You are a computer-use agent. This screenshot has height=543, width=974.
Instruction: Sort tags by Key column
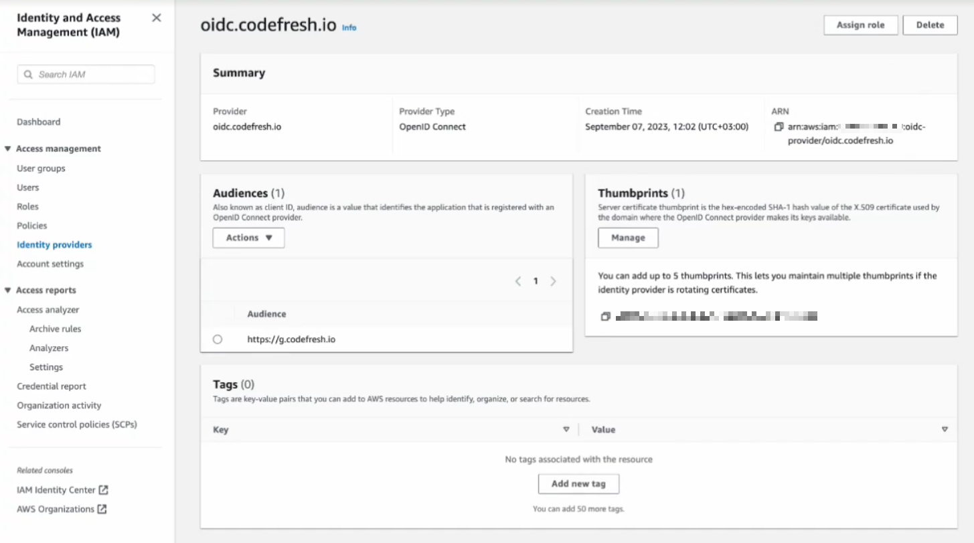tap(566, 430)
